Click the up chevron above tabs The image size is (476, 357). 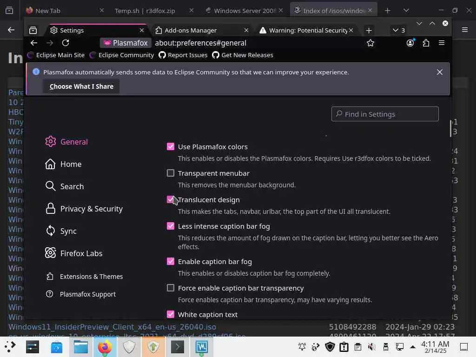point(432,23)
